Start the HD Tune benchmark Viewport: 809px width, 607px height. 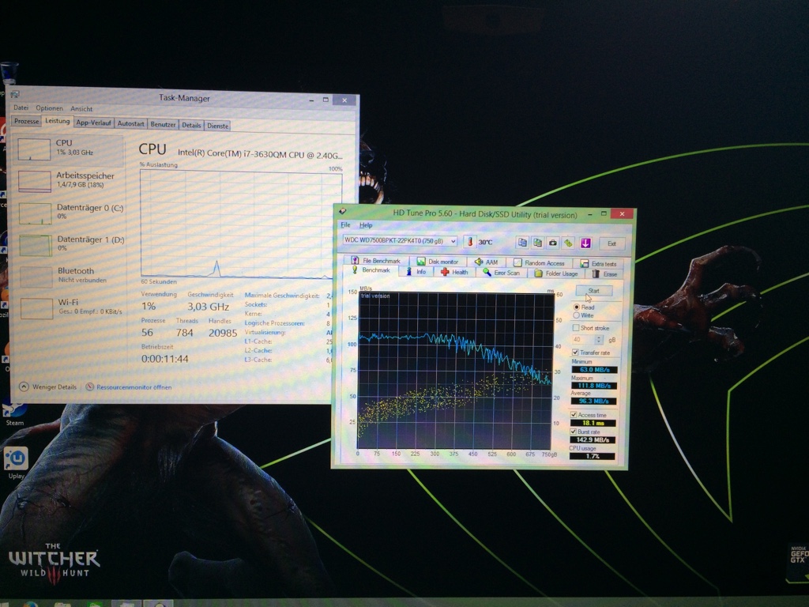(593, 291)
